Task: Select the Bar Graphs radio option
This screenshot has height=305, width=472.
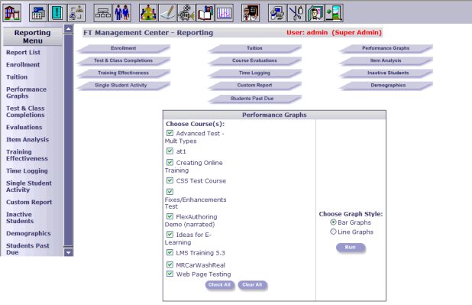Action: (x=333, y=222)
